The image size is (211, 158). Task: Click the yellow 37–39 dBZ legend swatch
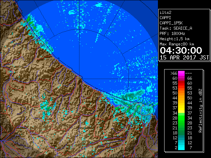181,108
